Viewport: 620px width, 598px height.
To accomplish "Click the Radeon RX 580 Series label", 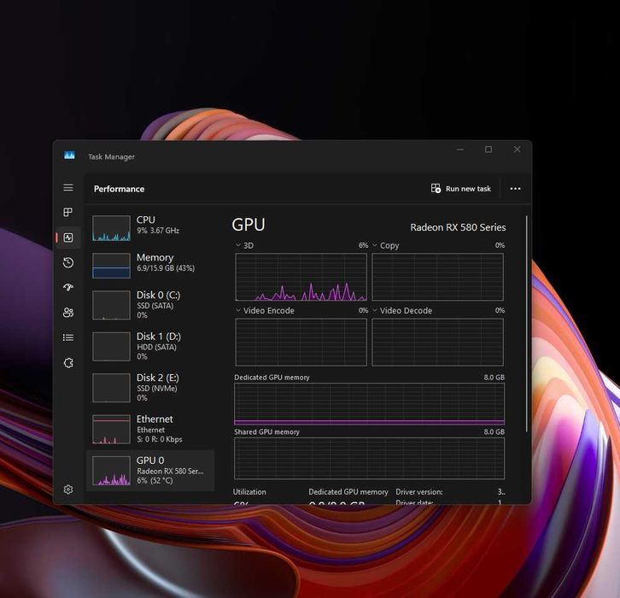I will 458,227.
